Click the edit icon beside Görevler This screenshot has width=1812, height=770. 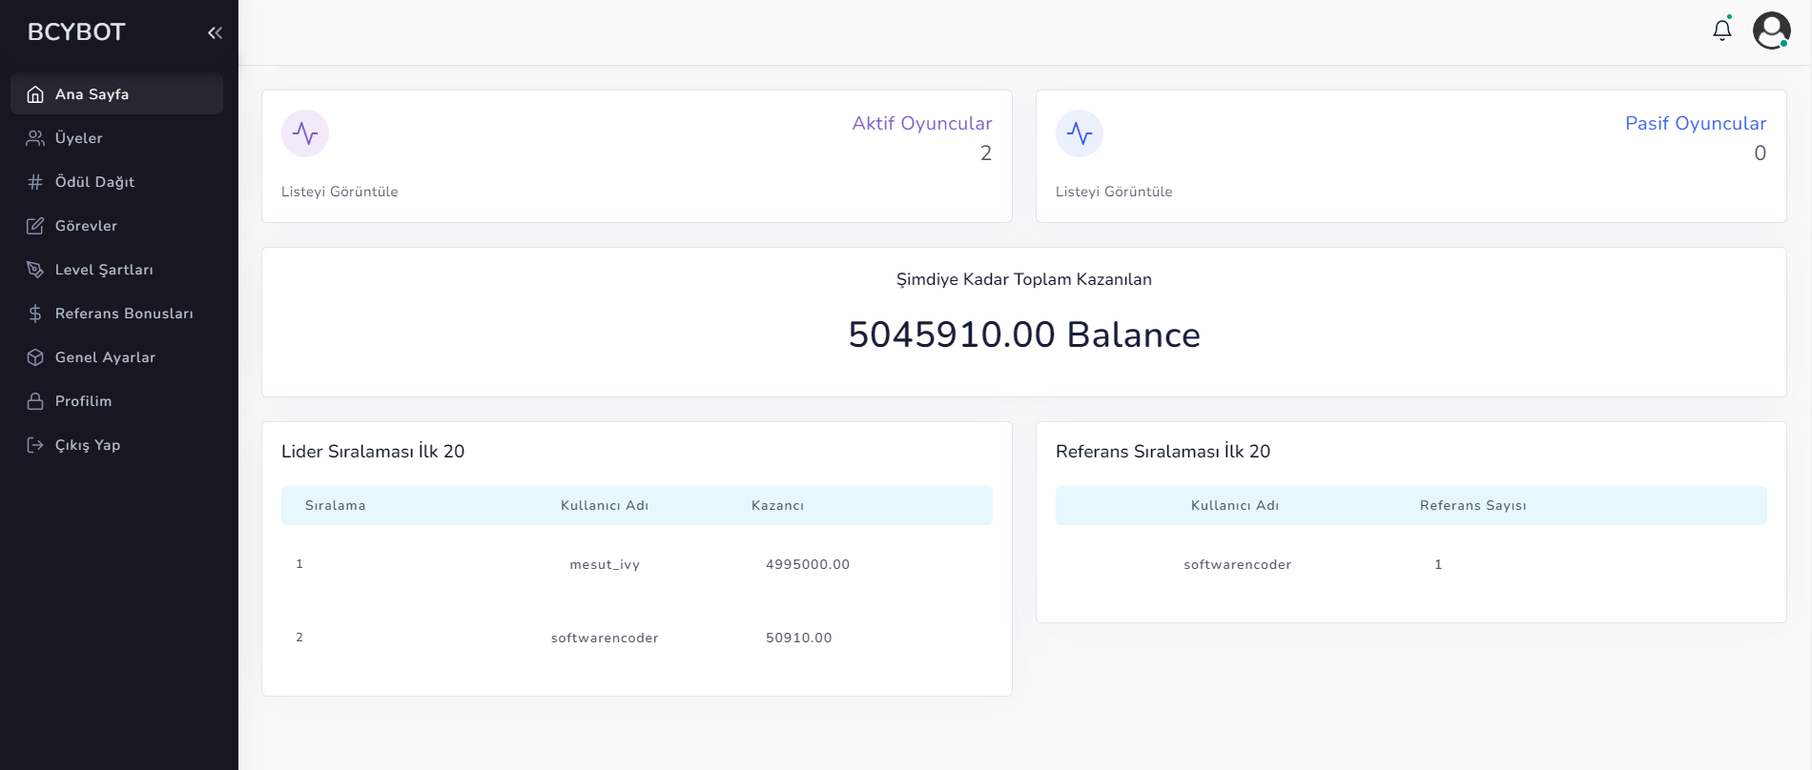tap(35, 226)
